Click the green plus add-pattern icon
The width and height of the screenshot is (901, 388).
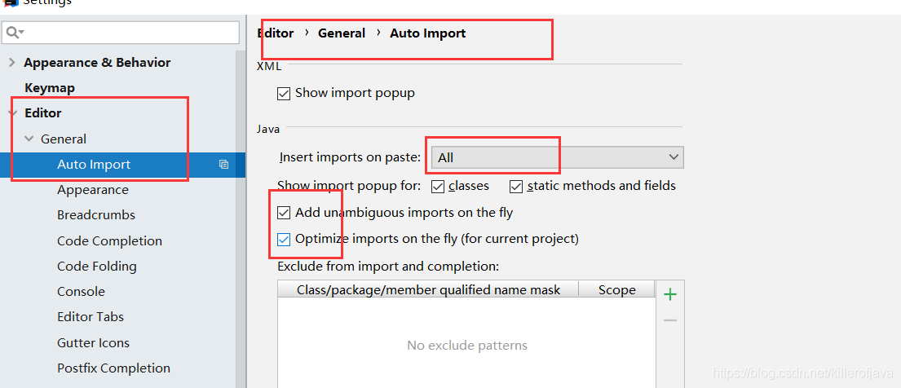(670, 294)
